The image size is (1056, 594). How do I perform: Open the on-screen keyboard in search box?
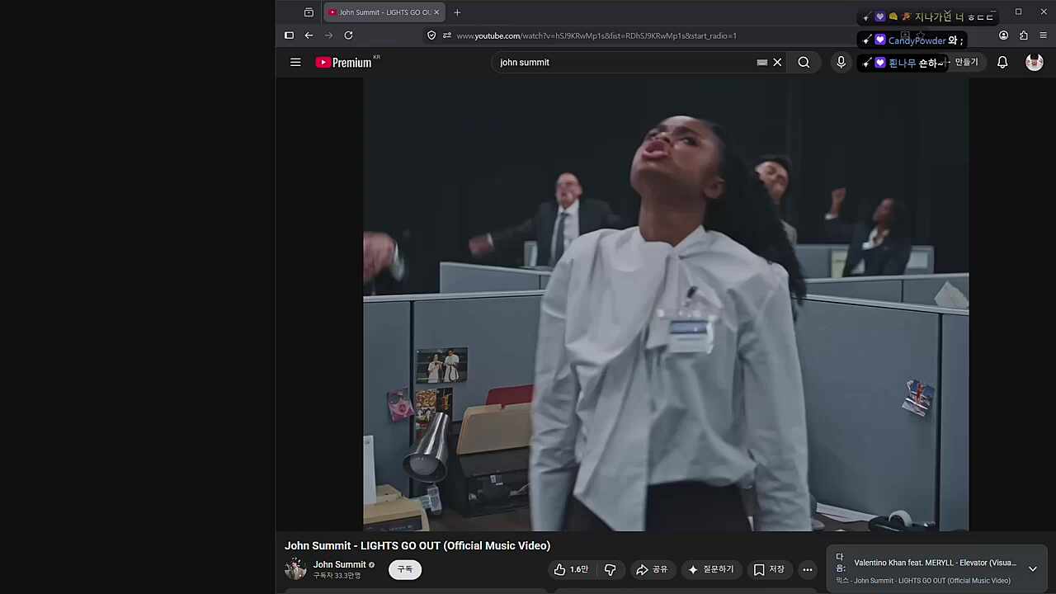click(x=762, y=62)
